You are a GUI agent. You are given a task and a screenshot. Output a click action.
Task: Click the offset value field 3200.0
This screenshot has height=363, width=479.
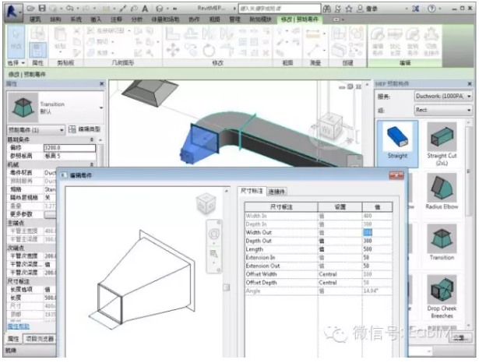click(69, 148)
